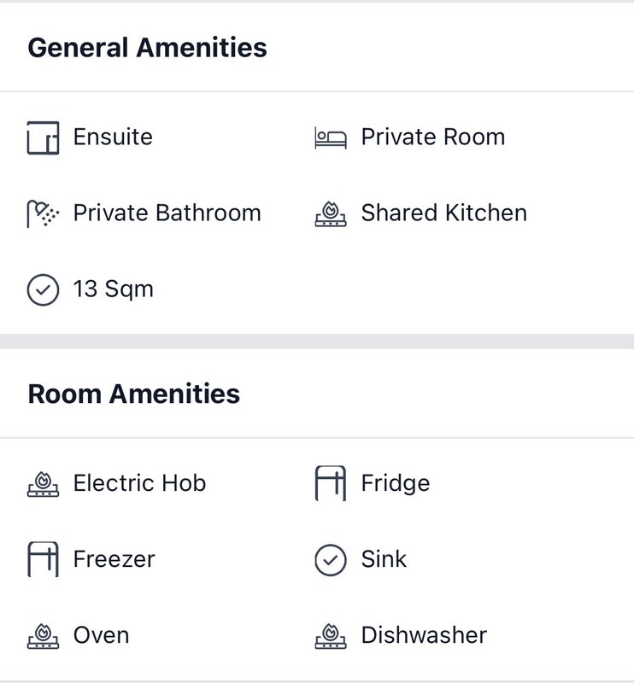The width and height of the screenshot is (634, 683).
Task: Click the checkmark next to Sink
Action: point(331,560)
